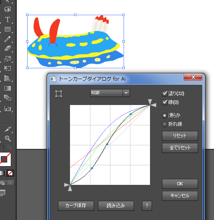Choose the 折れ線 polyline radio option

pyautogui.click(x=164, y=124)
